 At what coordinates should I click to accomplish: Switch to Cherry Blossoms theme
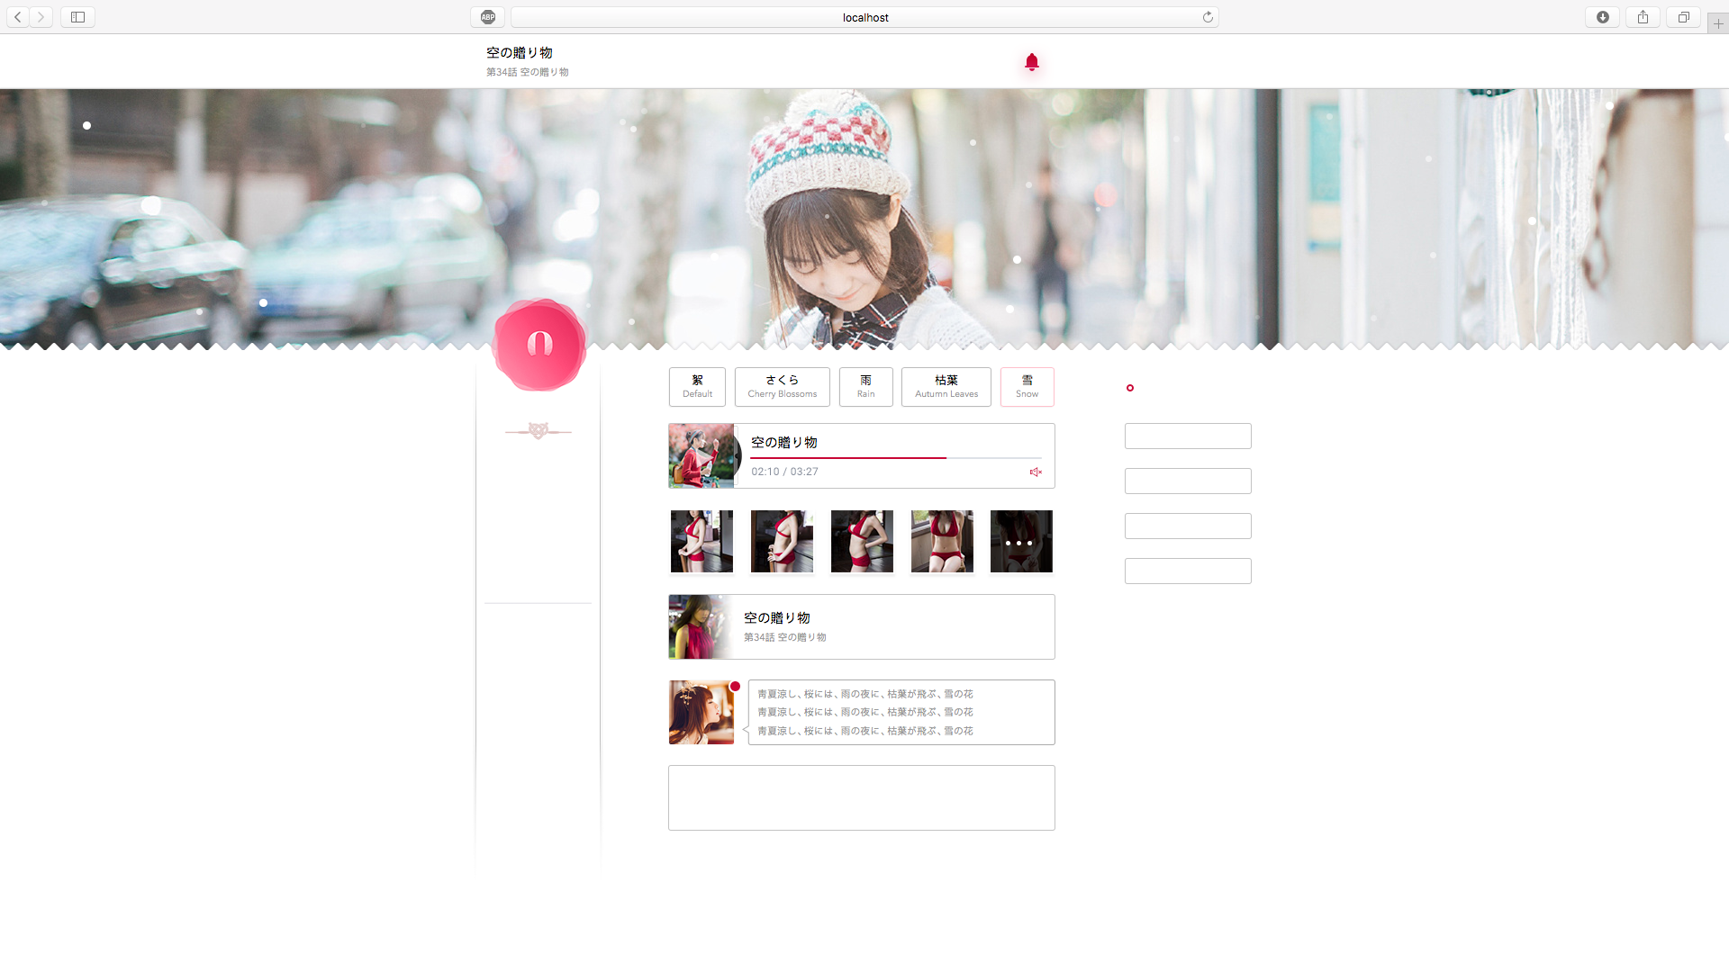pyautogui.click(x=782, y=387)
